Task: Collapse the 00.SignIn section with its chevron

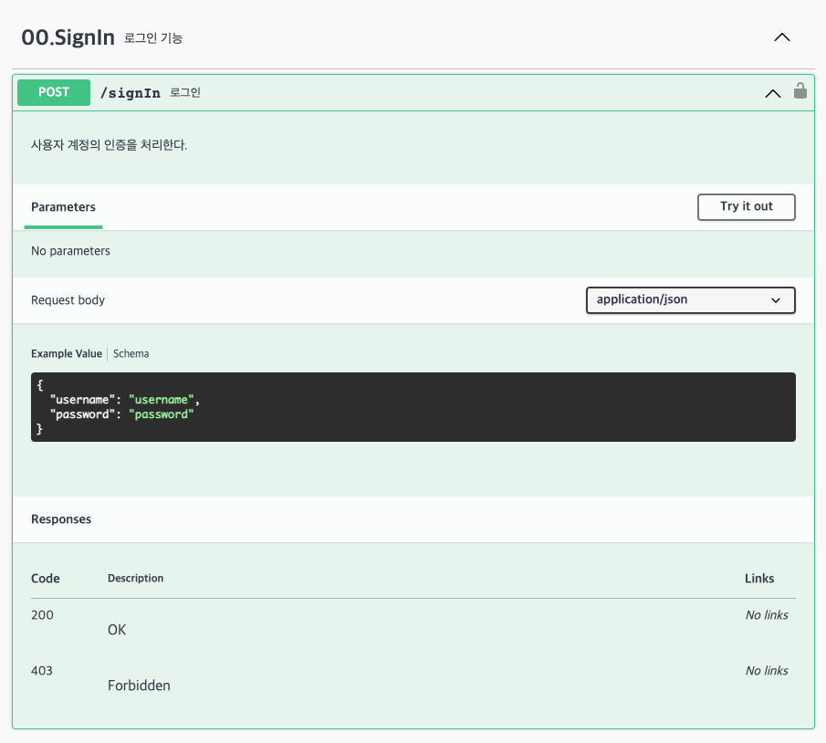Action: 782,37
